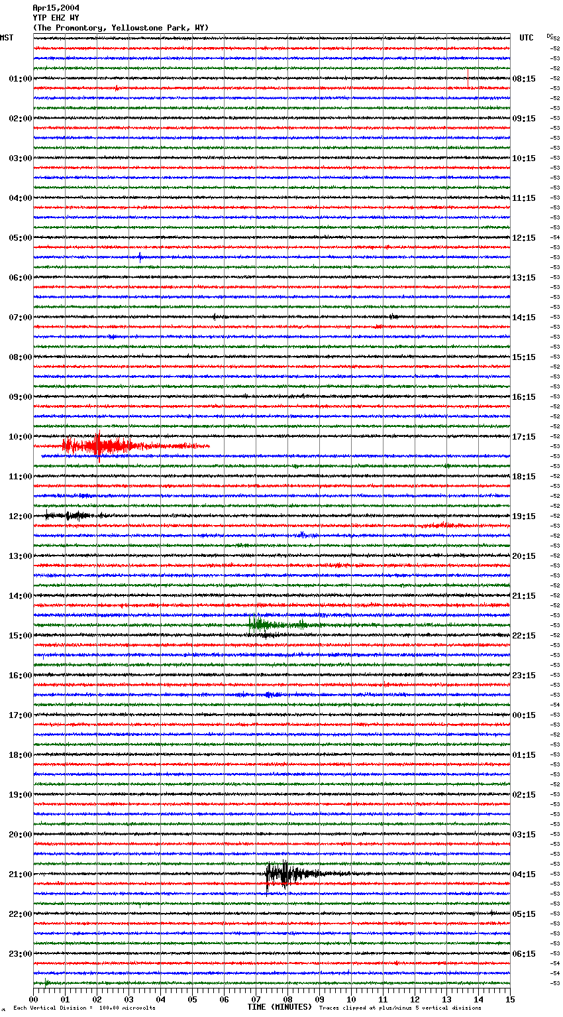Image resolution: width=563 pixels, height=1017 pixels.
Task: Click minute tick label '03' on the bottom axis
Action: click(x=128, y=999)
